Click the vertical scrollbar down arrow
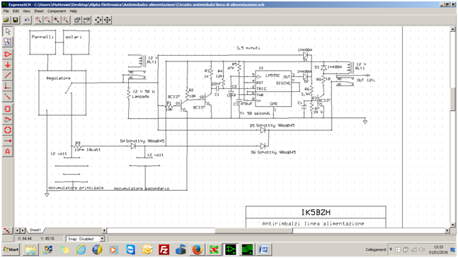 [x=453, y=225]
